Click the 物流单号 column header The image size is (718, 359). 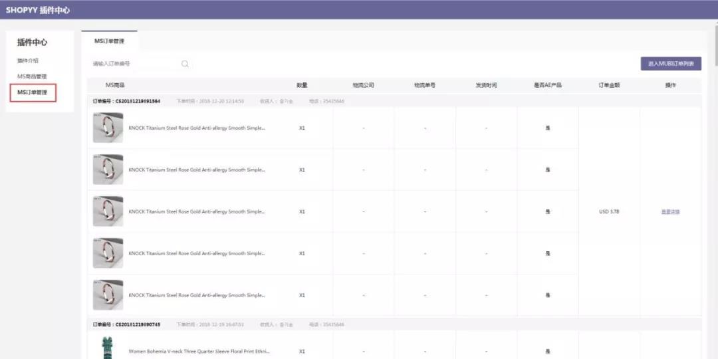pyautogui.click(x=424, y=85)
